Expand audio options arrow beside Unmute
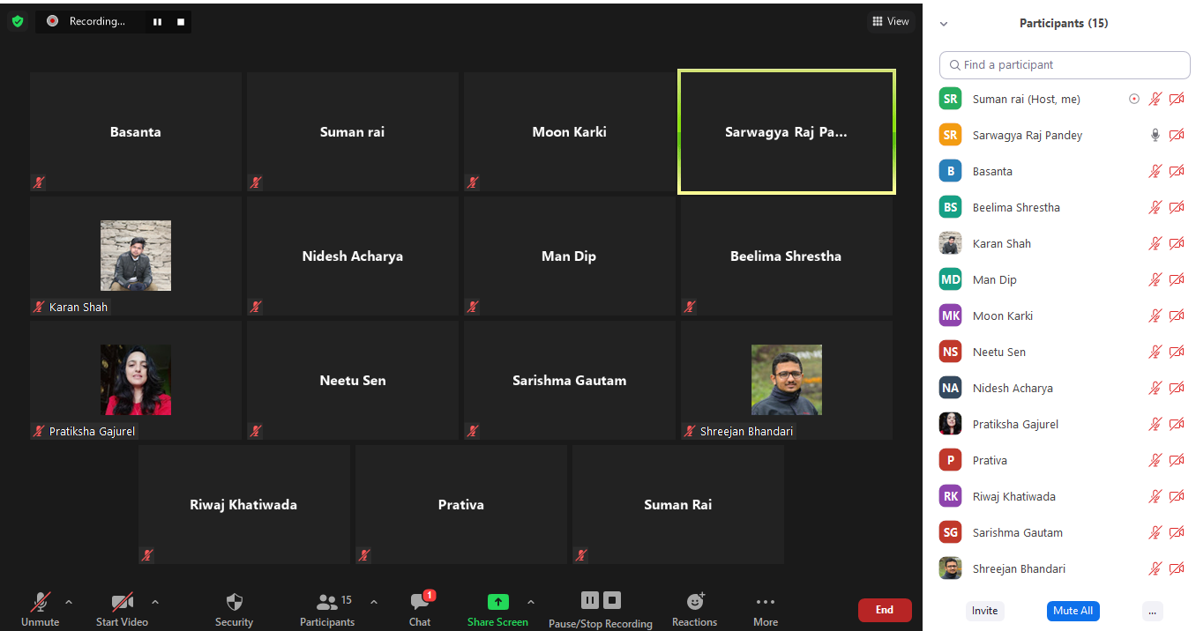 (x=69, y=603)
